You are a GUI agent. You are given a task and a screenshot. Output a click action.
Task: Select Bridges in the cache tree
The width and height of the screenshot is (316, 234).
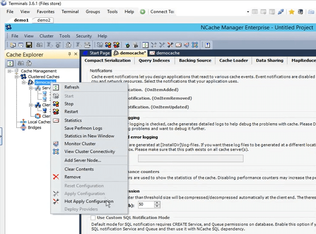pyautogui.click(x=35, y=127)
